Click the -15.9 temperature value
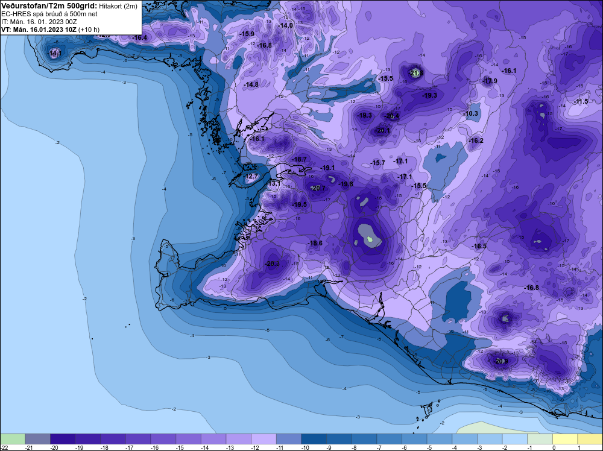 click(x=247, y=34)
